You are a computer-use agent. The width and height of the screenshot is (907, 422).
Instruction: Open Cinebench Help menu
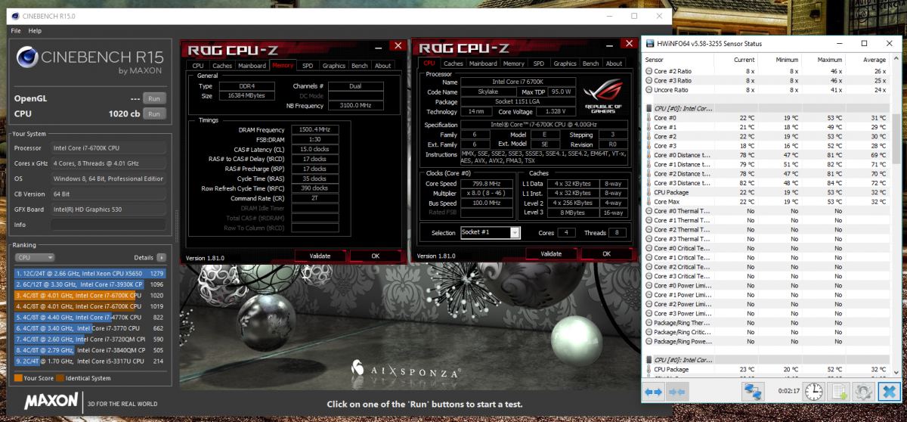[x=36, y=31]
